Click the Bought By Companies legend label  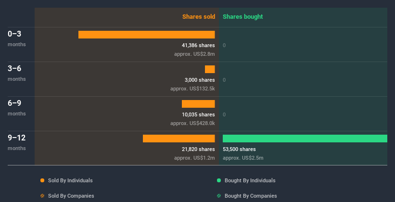pos(251,196)
